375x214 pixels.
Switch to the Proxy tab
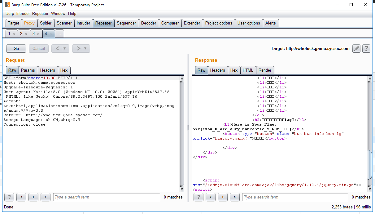29,23
